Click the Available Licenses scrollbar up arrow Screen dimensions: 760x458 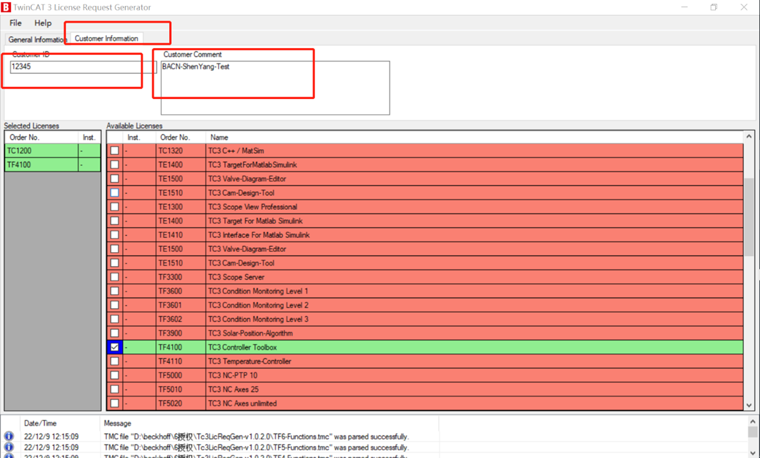click(749, 137)
